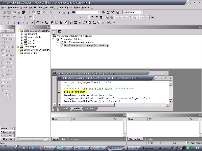Open the Debuggen configuration dropdown
This screenshot has width=202, height=151.
(141, 12)
